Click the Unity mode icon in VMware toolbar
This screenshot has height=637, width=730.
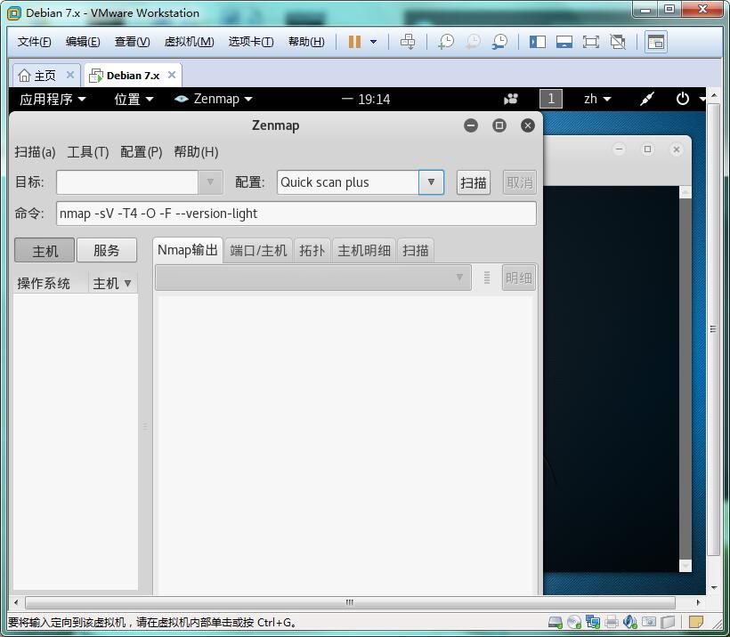tap(618, 42)
